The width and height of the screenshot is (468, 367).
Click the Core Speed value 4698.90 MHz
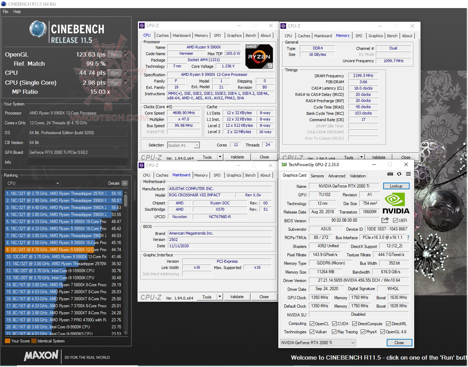184,113
